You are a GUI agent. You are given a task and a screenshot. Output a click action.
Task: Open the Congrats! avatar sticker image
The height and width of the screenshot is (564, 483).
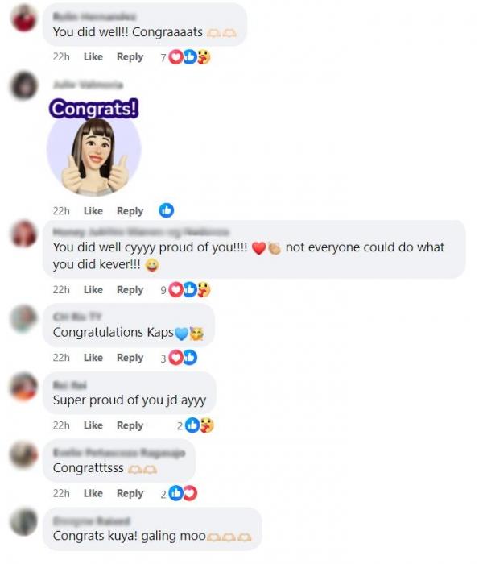[94, 147]
